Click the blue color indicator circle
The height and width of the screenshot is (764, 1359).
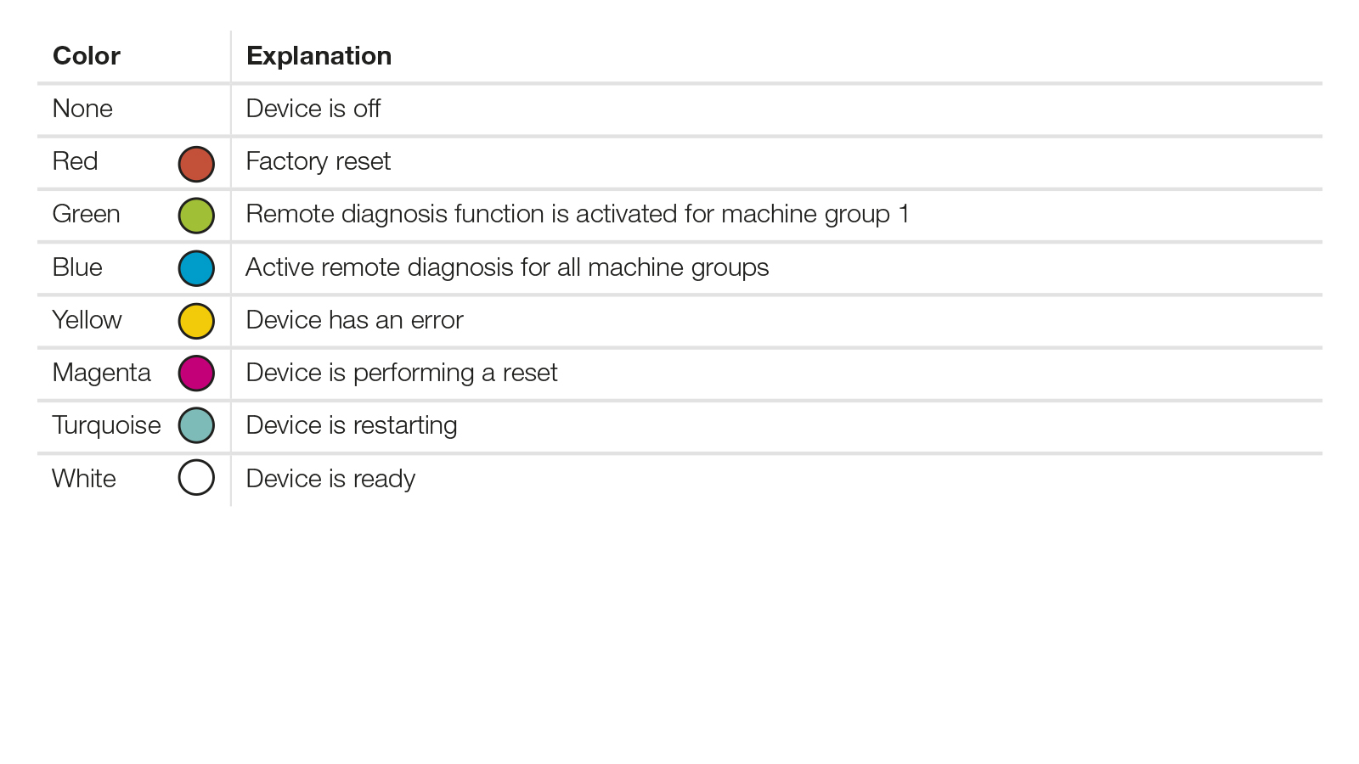[x=196, y=268]
